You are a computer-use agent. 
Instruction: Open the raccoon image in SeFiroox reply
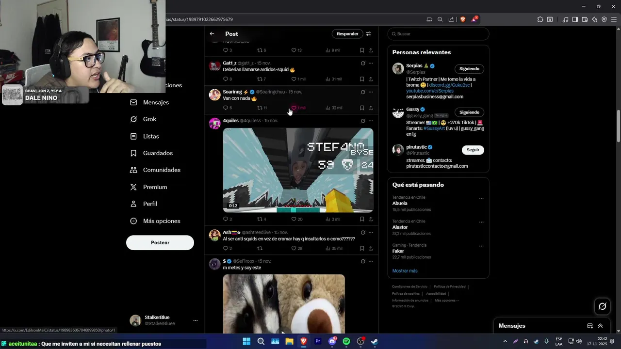284,304
